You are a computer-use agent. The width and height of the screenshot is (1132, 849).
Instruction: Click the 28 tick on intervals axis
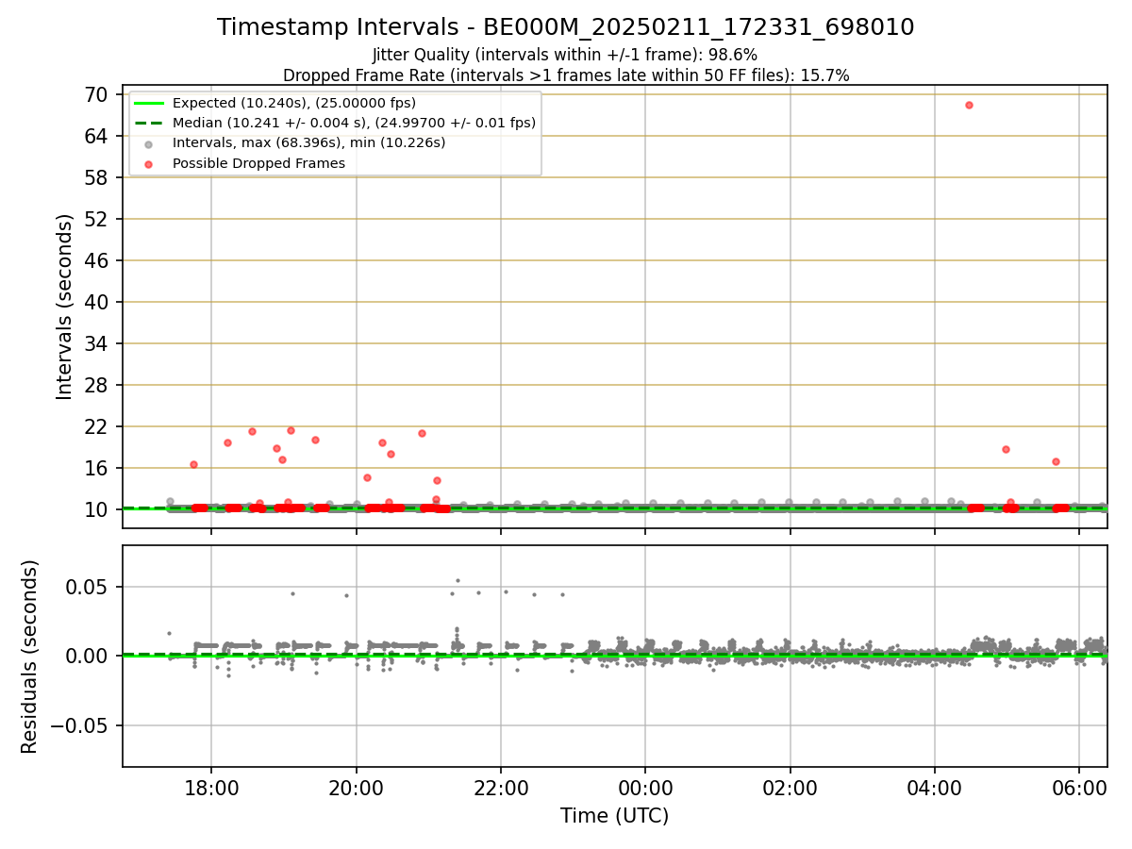point(98,385)
